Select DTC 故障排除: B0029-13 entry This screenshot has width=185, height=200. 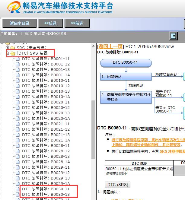[46, 178]
